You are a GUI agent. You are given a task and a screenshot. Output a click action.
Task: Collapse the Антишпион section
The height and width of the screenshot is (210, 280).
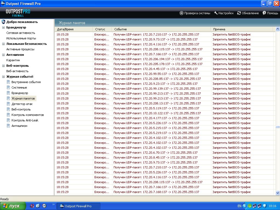3,55
